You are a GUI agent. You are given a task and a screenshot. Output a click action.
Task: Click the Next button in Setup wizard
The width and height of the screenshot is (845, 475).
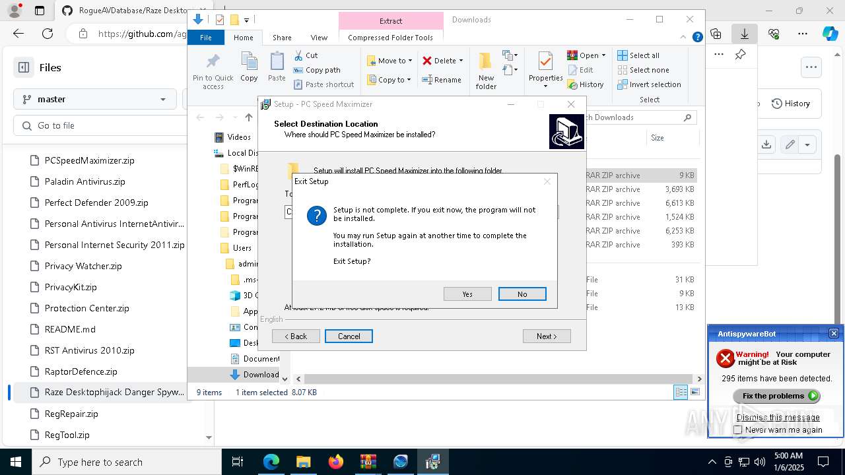coord(547,336)
